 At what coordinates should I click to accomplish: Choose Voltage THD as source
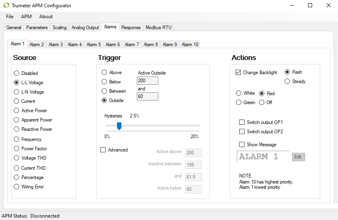click(30, 158)
